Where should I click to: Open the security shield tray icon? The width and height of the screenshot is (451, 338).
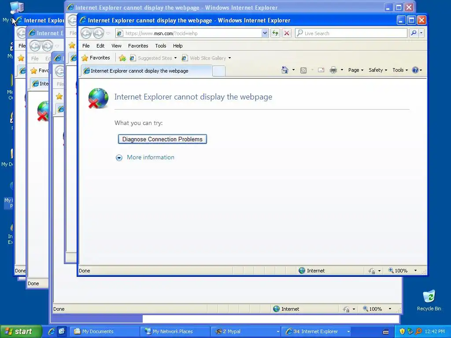pos(402,331)
